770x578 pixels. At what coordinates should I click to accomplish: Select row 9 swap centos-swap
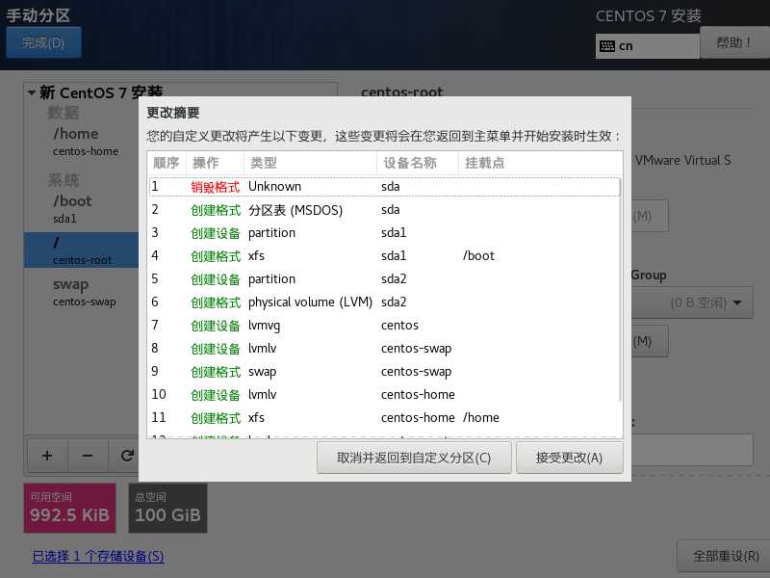tap(384, 372)
